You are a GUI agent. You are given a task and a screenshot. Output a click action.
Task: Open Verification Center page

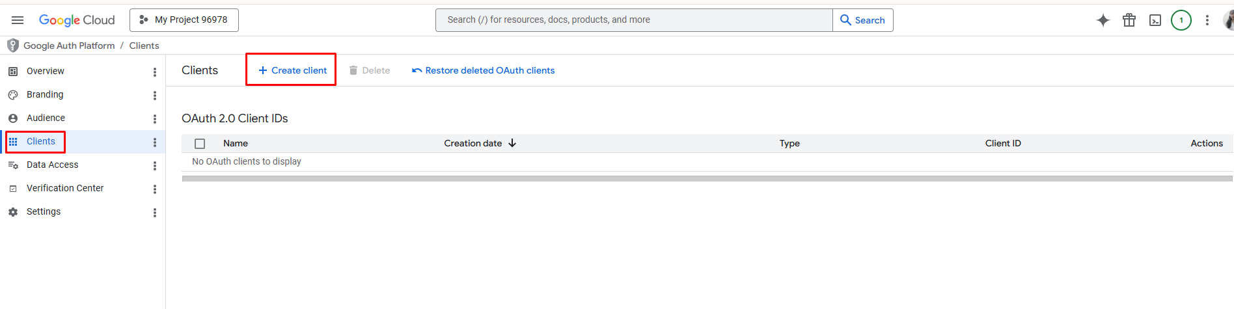(65, 189)
